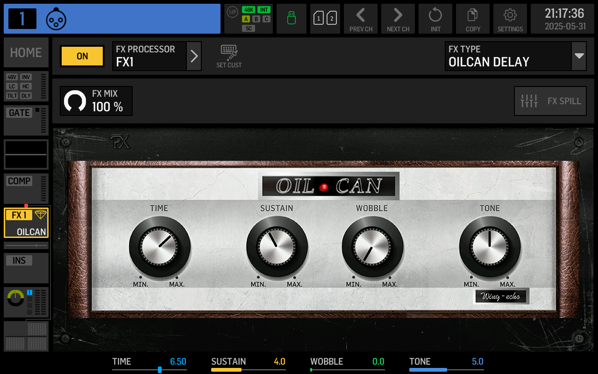Image resolution: width=598 pixels, height=374 pixels.
Task: Open the SC sidechain source selector
Action: pos(249,28)
